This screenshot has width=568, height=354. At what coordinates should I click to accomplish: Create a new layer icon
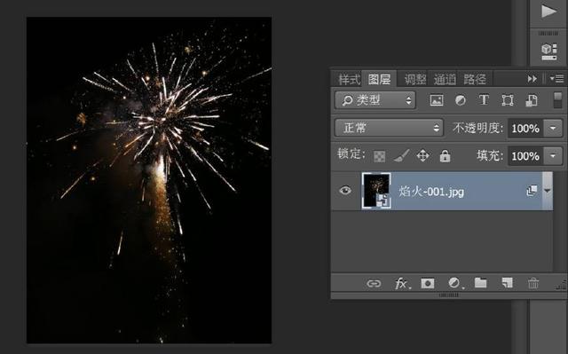507,283
